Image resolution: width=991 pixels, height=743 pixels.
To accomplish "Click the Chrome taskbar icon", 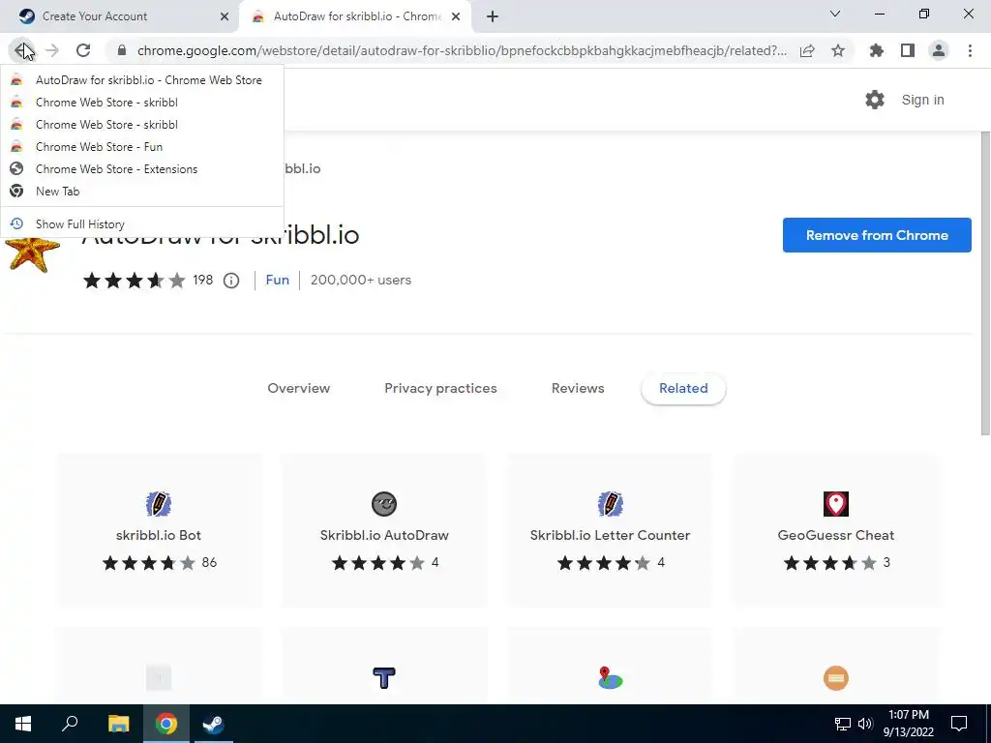I will click(x=166, y=724).
